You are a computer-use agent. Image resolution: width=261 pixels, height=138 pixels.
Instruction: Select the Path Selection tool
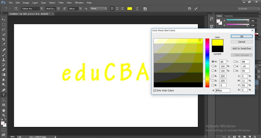(x=4, y=100)
